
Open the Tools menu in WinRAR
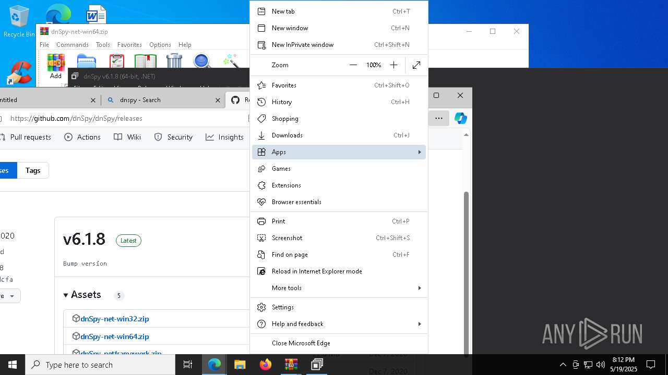click(x=103, y=45)
